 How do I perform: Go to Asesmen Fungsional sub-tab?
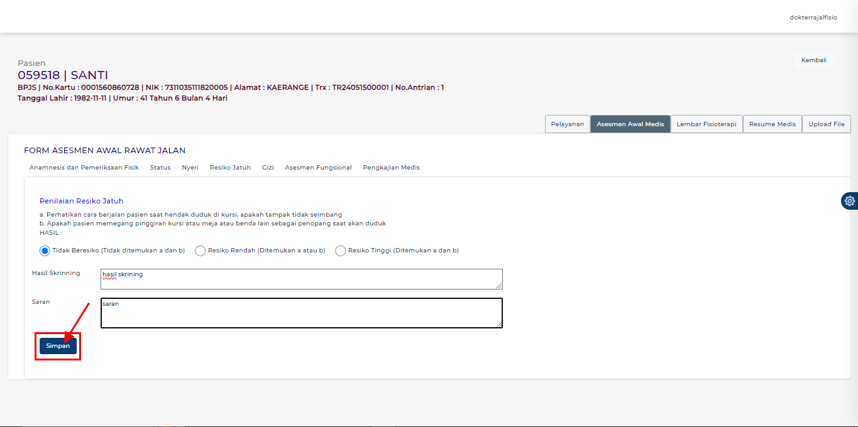pos(318,168)
